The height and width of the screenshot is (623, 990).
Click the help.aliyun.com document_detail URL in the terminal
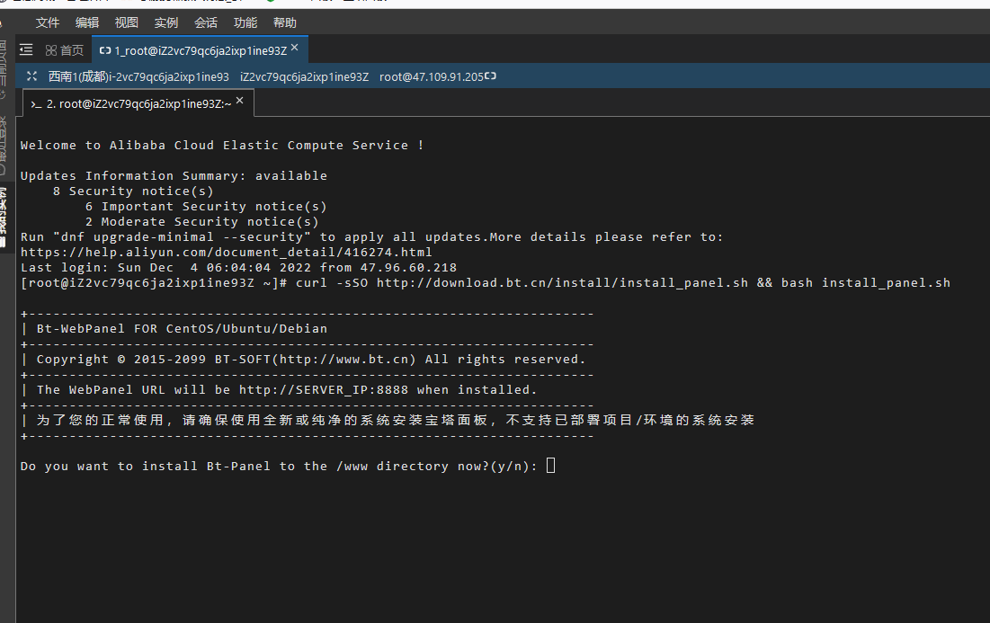(x=226, y=253)
